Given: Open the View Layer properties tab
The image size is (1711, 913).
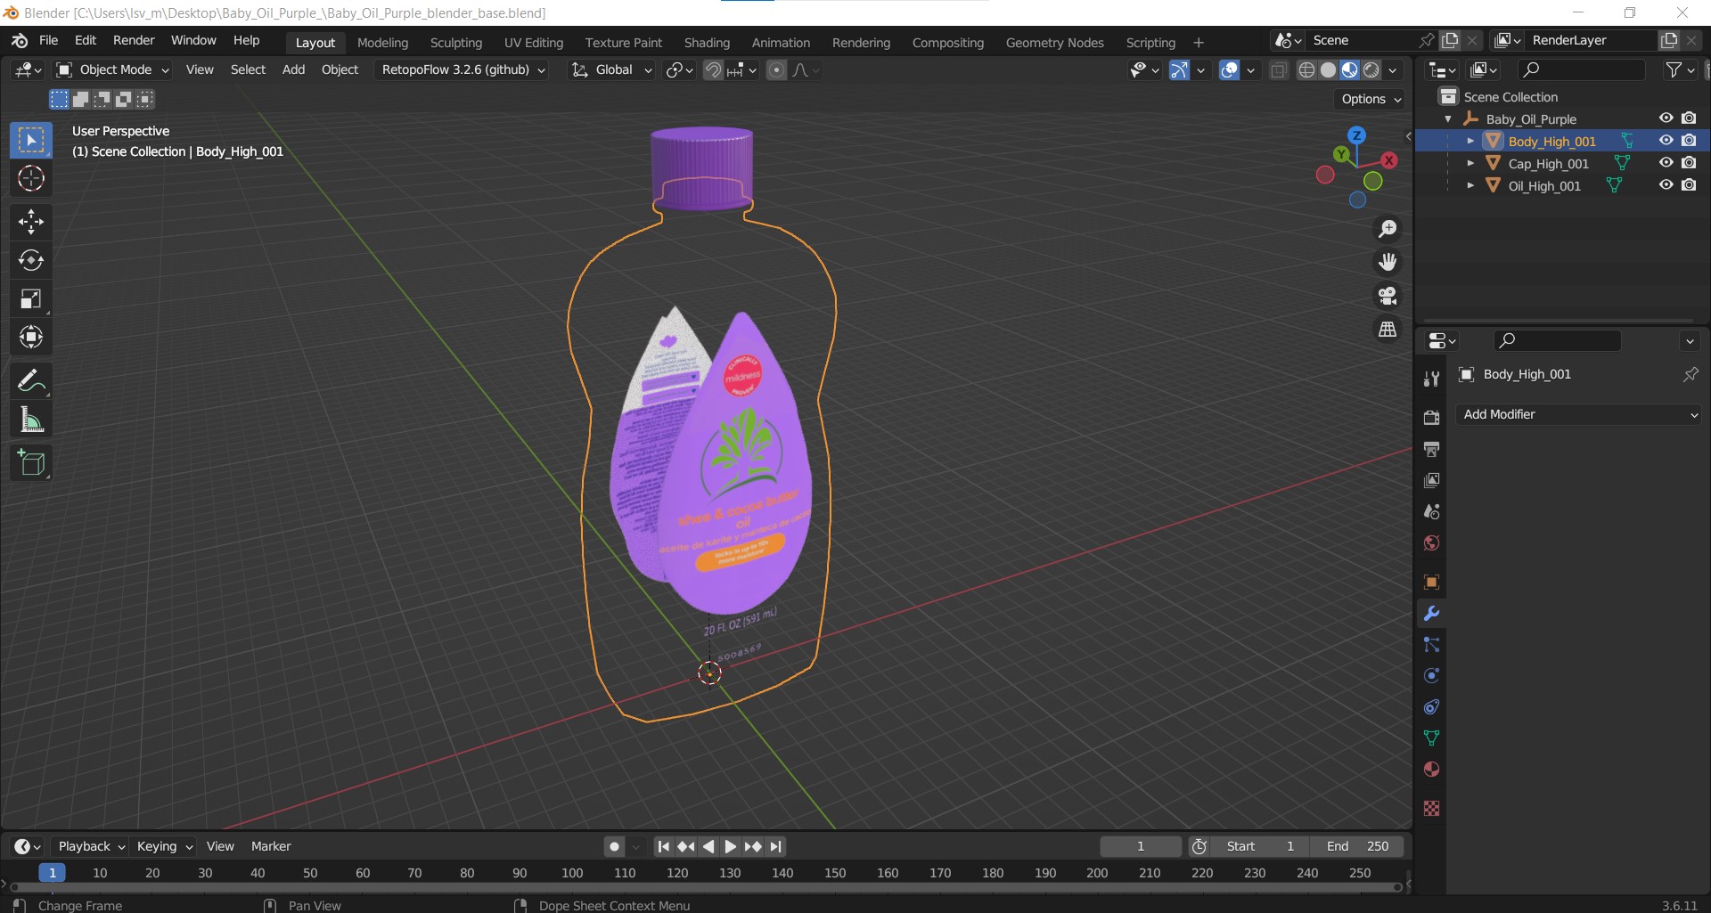Looking at the screenshot, I should tap(1431, 480).
